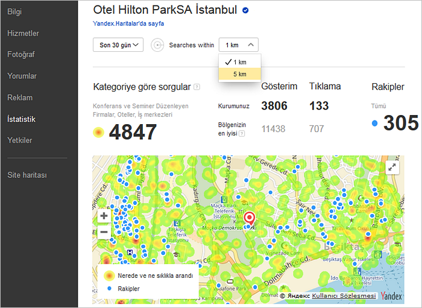Click the Tıklama column header
The width and height of the screenshot is (422, 308).
tap(325, 86)
